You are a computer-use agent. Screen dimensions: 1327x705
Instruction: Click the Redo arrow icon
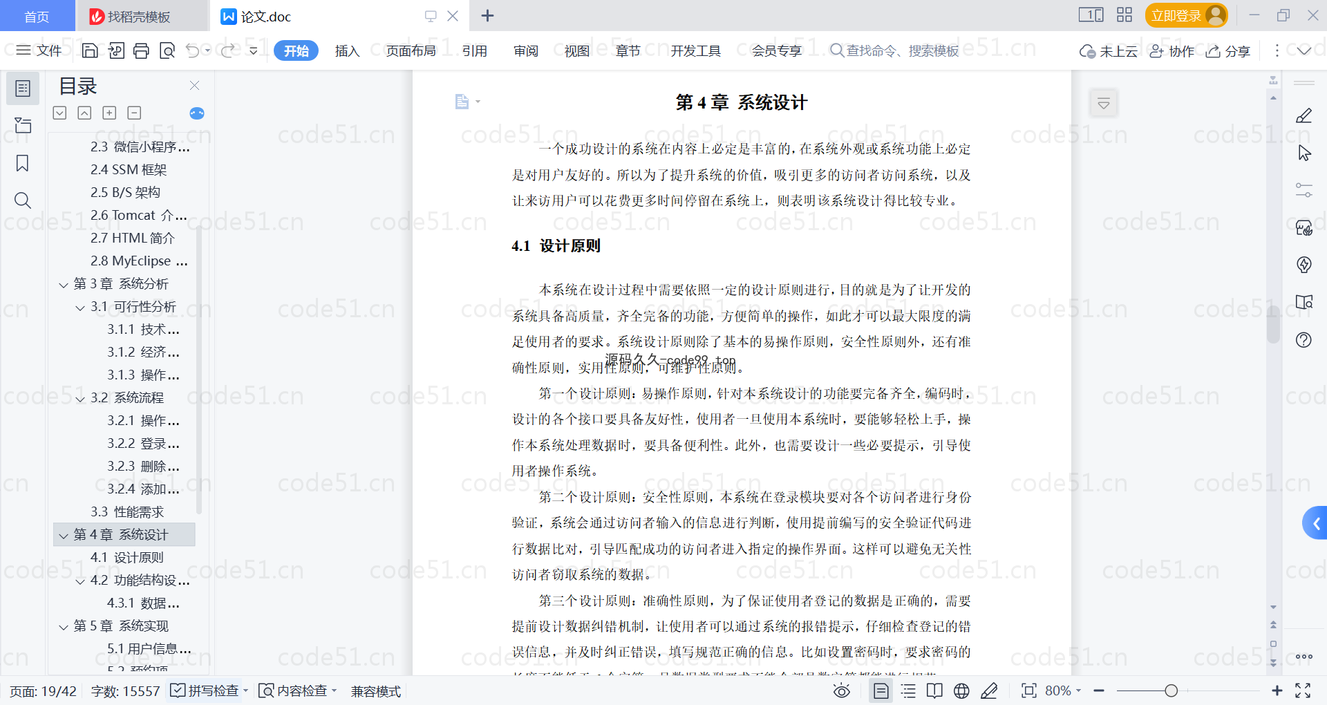coord(227,50)
